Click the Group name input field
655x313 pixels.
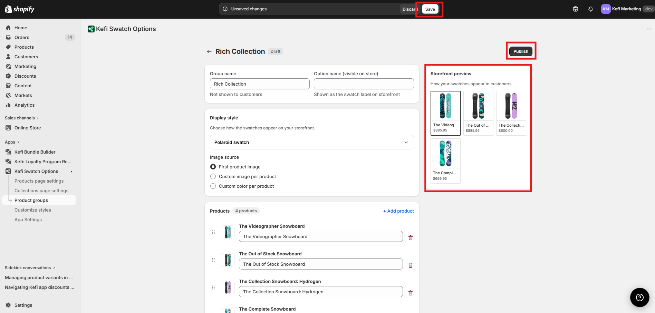point(260,84)
